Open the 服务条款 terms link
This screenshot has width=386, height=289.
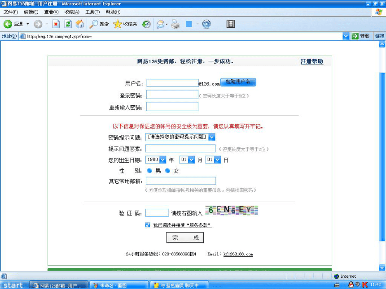tap(183, 225)
